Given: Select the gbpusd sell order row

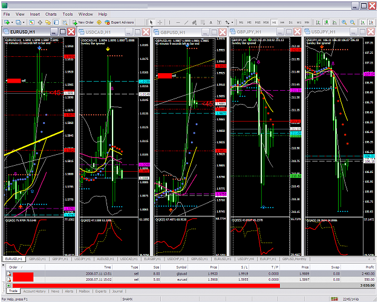Looking at the screenshot, I should click(x=191, y=273).
